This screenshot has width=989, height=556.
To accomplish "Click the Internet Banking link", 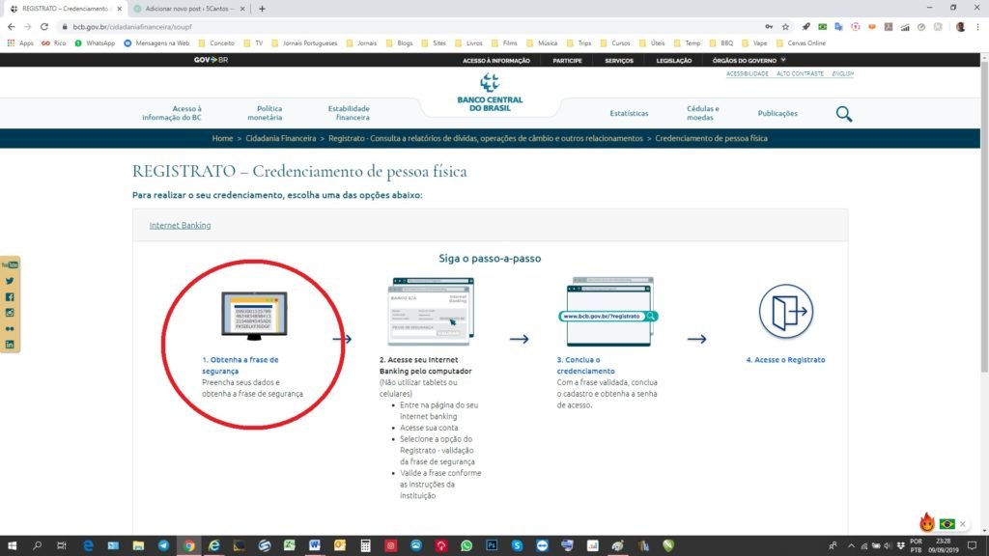I will [180, 225].
